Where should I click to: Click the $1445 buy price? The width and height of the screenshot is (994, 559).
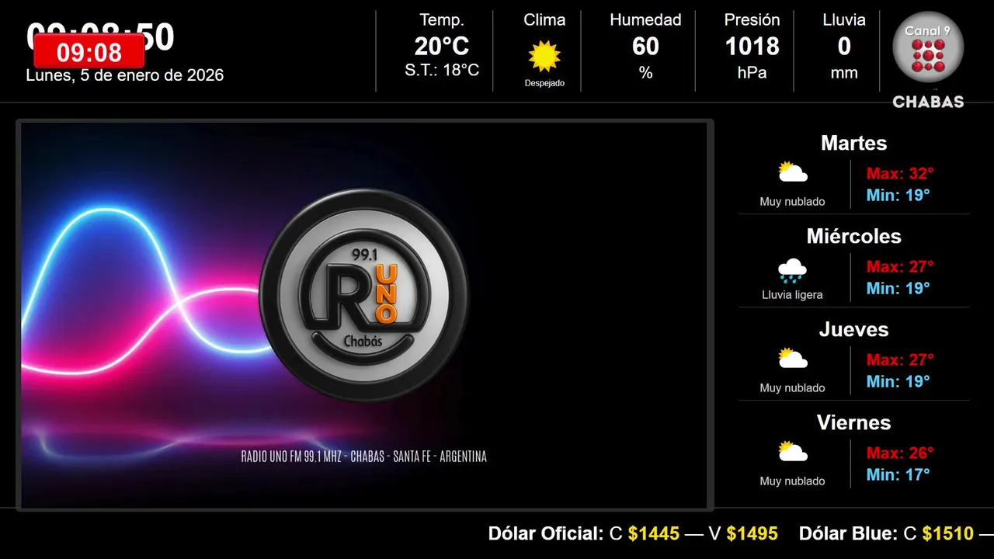[x=654, y=533]
